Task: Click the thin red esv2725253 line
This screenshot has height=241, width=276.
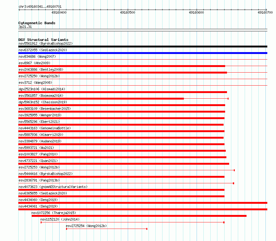Action: pos(127,170)
